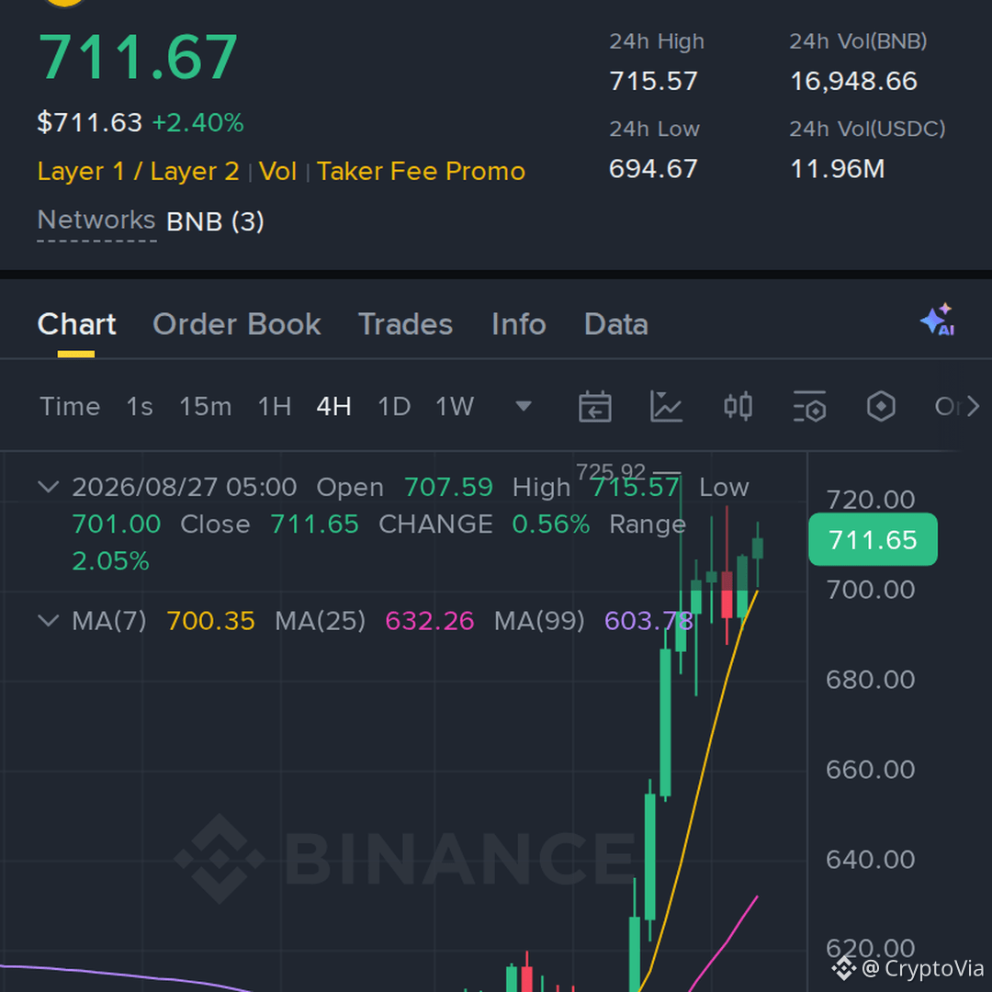The width and height of the screenshot is (992, 992).
Task: Open the Layer 1 / Layer 2 tag
Action: point(138,171)
